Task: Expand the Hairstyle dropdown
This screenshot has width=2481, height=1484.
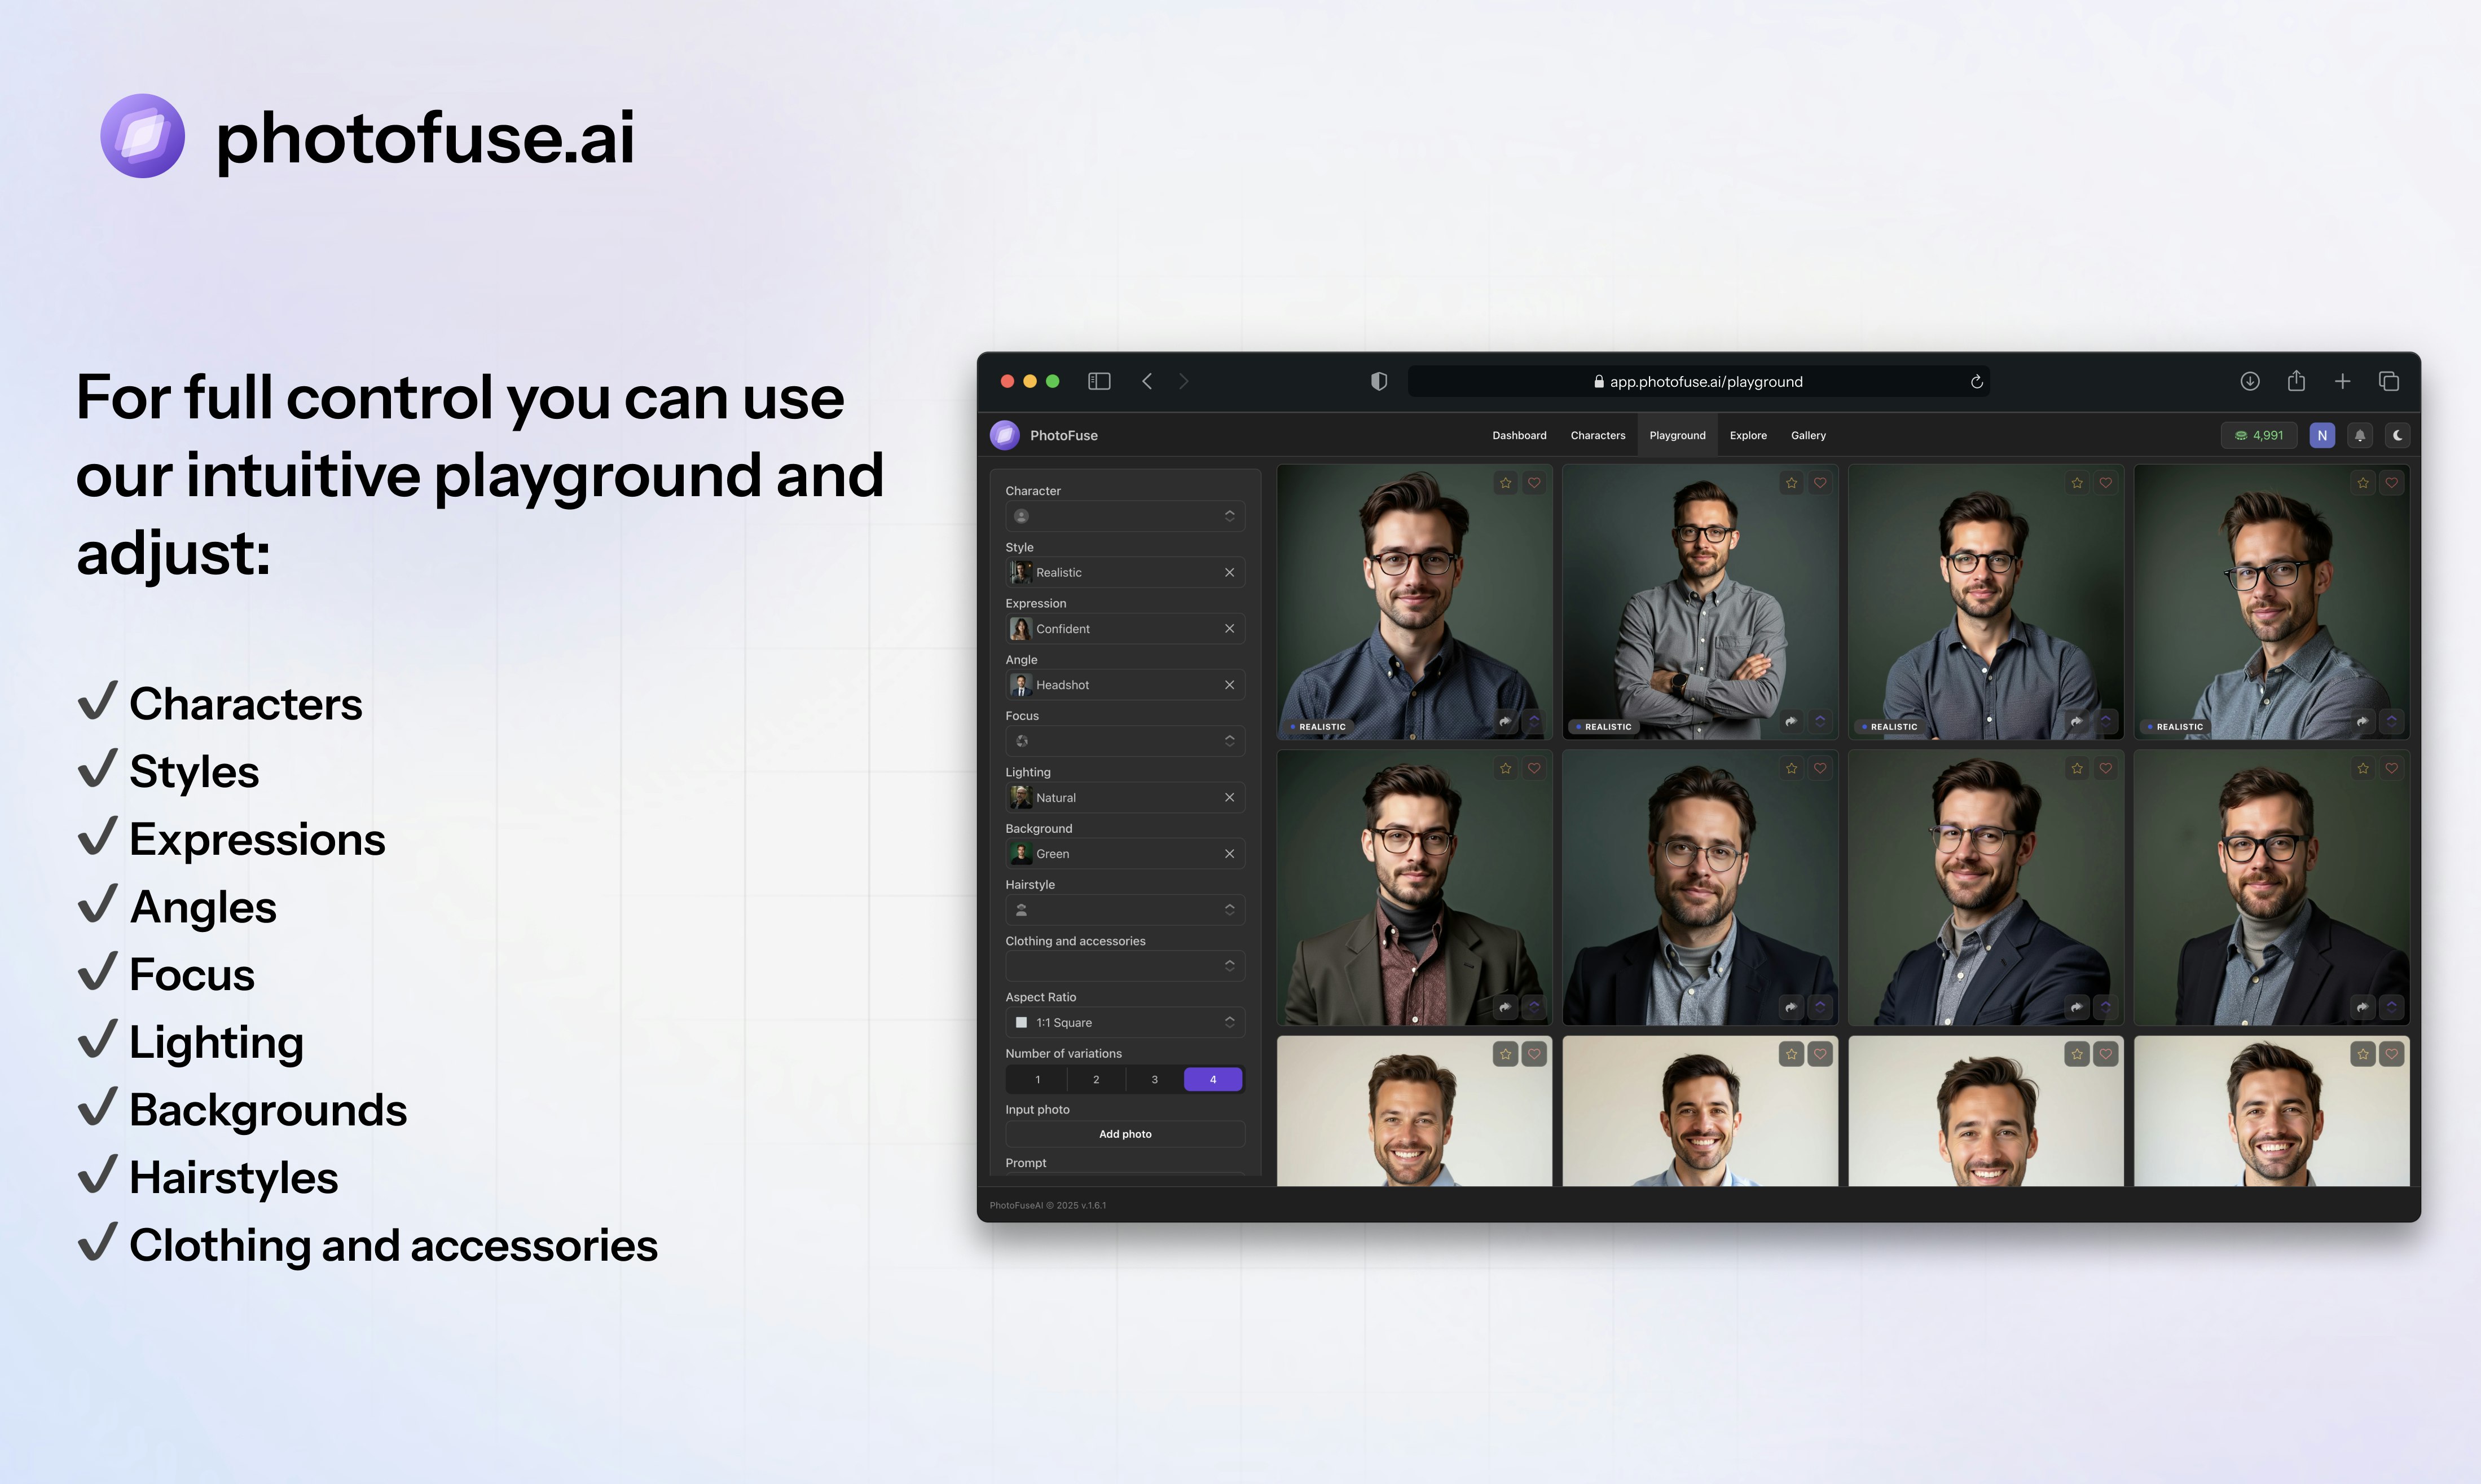Action: (x=1124, y=910)
